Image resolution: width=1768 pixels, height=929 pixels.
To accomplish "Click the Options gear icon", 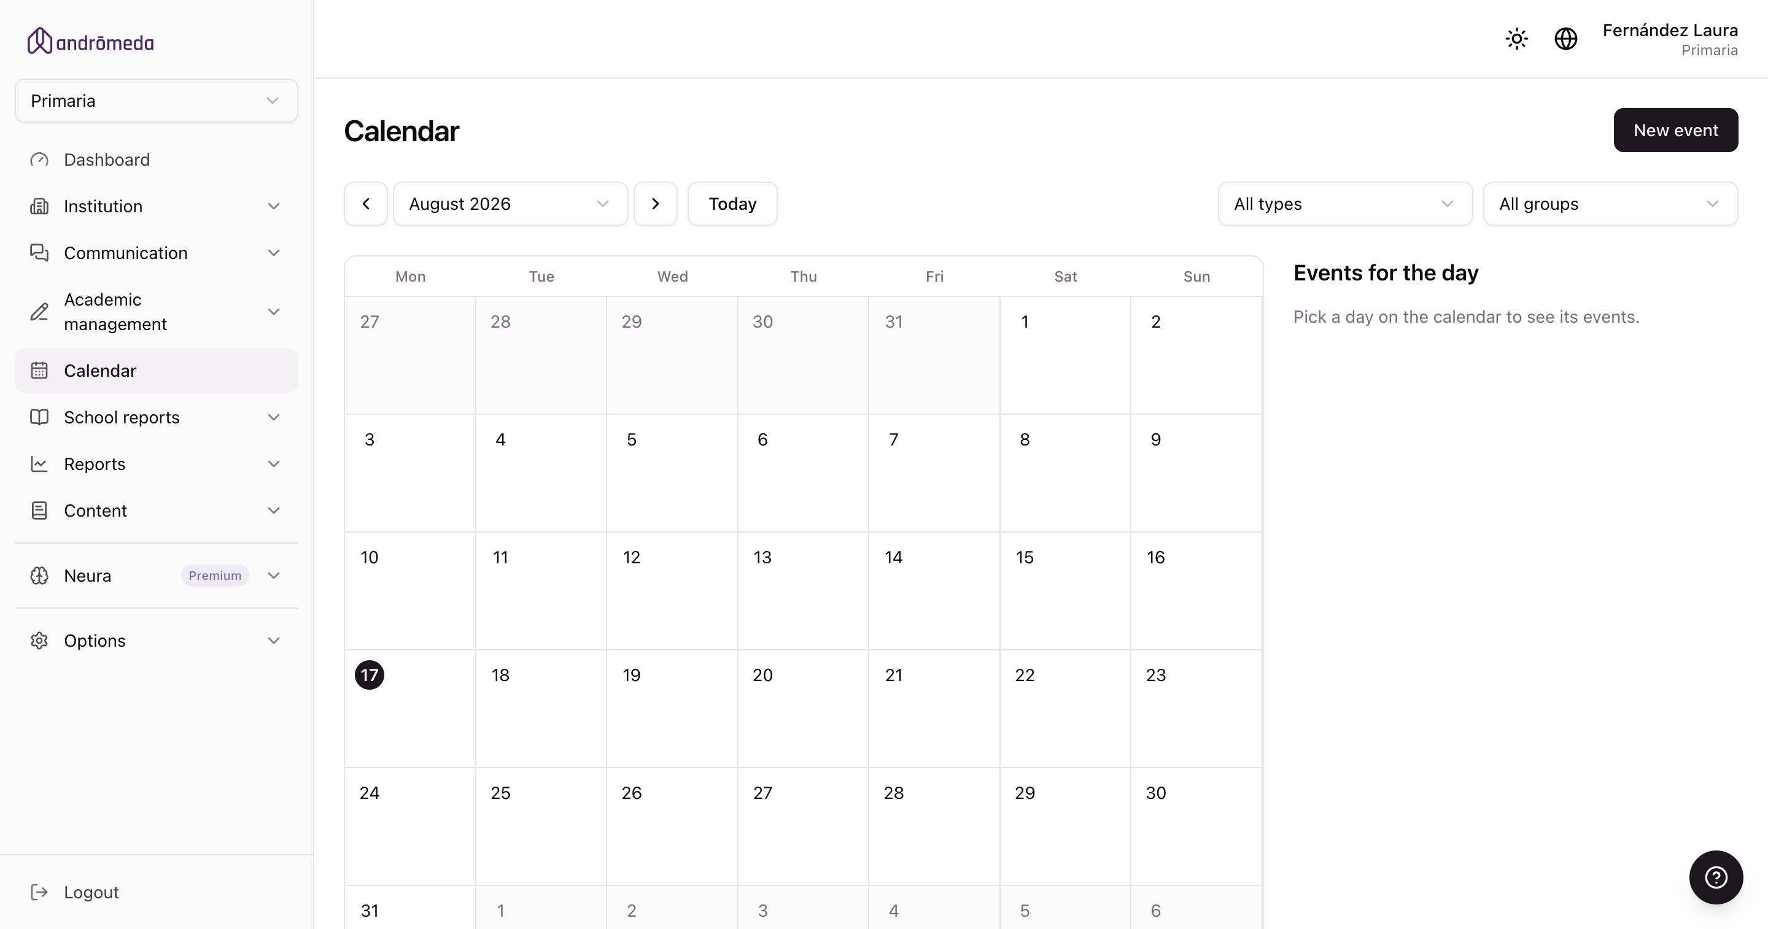I will click(x=39, y=641).
